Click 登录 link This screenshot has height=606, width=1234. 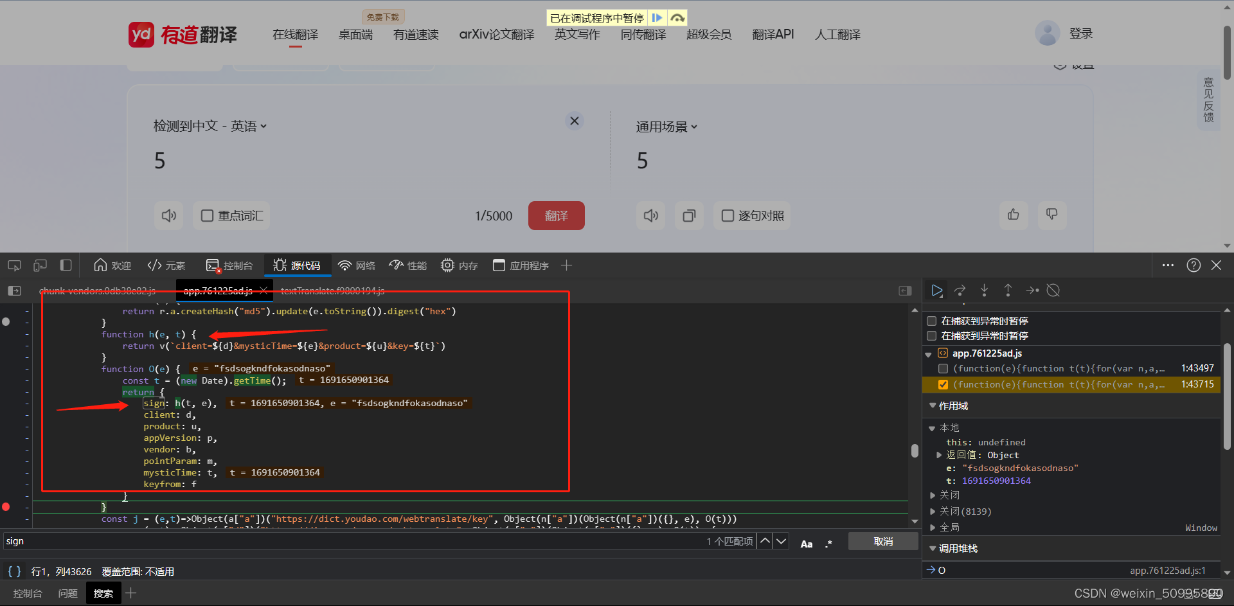pos(1081,33)
